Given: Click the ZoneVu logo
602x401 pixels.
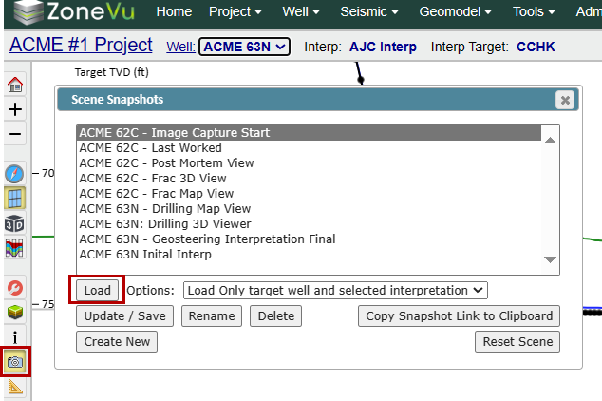Looking at the screenshot, I should pos(74,12).
